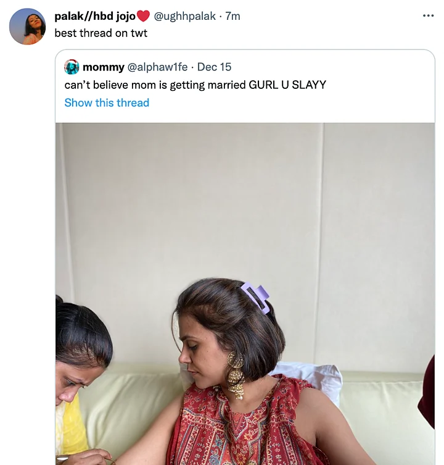The image size is (444, 465).
Task: Click mommy's small avatar in quoted tweet
Action: [x=72, y=67]
